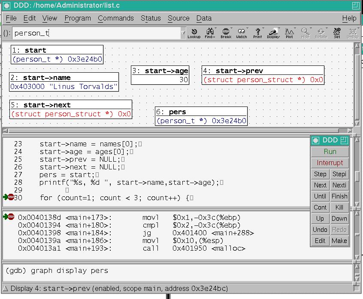Click the Kill button
This screenshot has width=363, height=299.
point(339,207)
